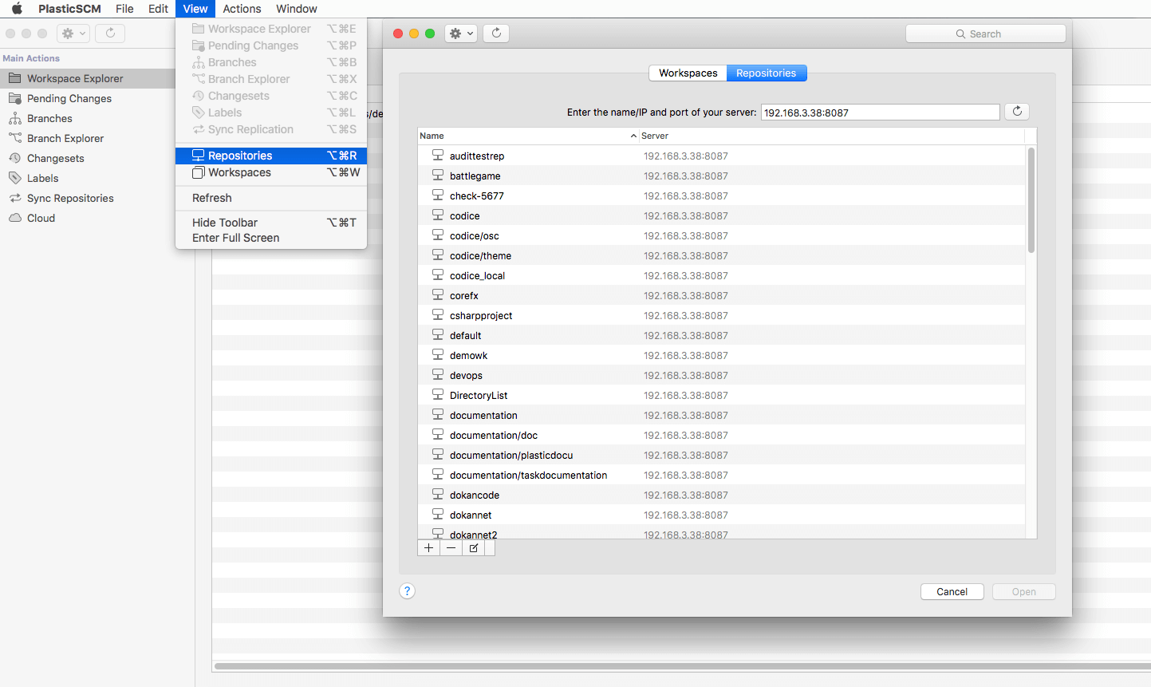Select the documentation/plasticdocu repository row

721,455
